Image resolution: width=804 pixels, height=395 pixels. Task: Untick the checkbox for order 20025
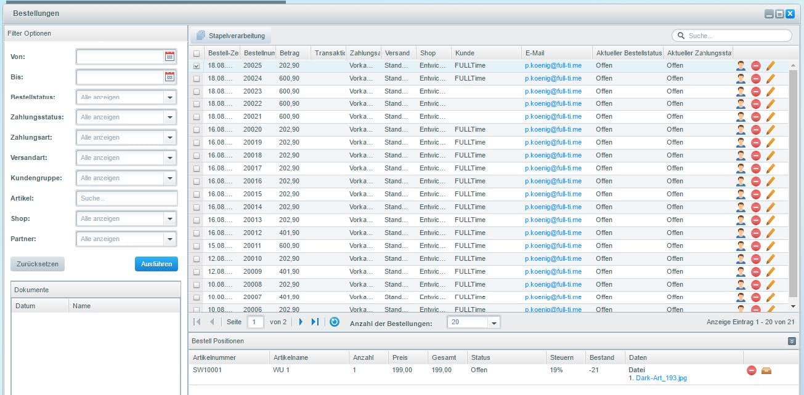point(197,66)
